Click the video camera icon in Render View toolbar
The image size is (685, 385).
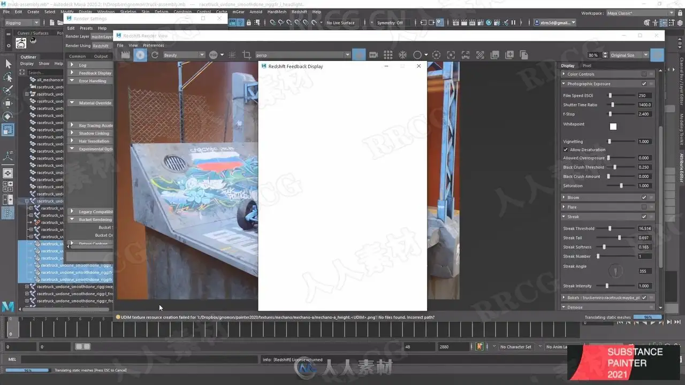(374, 55)
